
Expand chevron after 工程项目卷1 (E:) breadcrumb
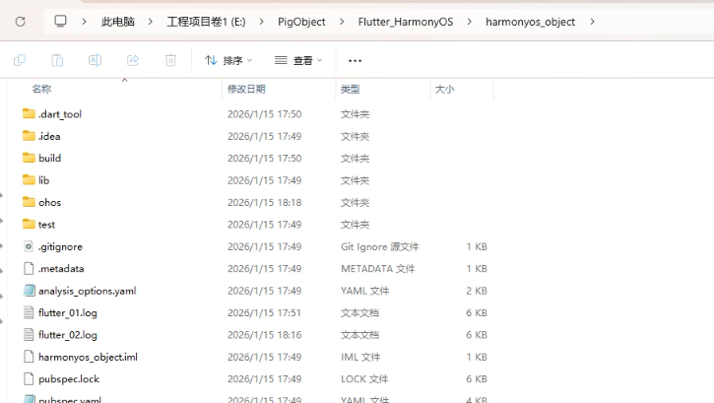coord(261,22)
